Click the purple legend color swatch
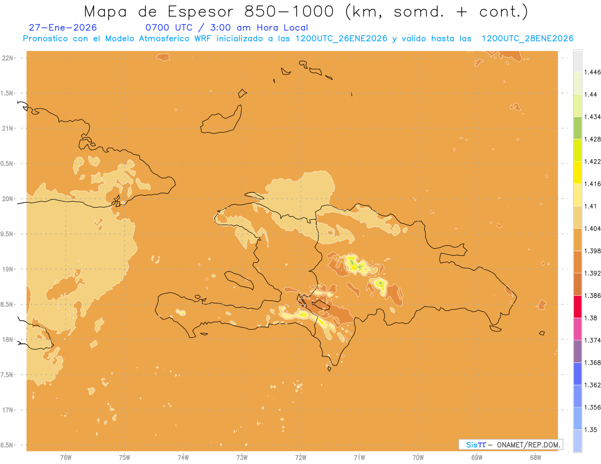Viewport: 601px width, 464px height. coord(577,351)
